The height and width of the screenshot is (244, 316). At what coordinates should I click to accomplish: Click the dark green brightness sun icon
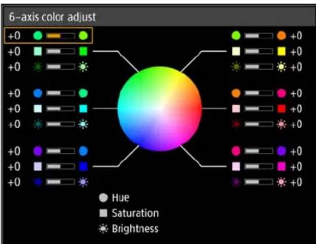point(38,67)
